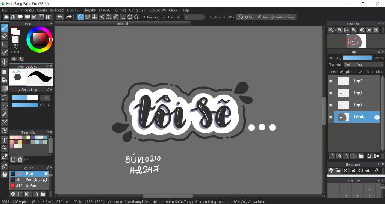The height and width of the screenshot is (204, 385).
Task: Click the Undo arrow
Action: [x=60, y=17]
